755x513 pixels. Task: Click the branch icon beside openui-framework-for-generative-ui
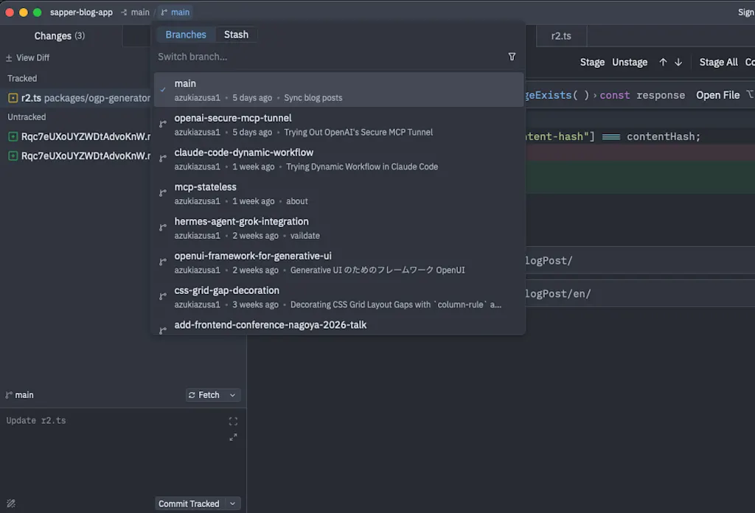[163, 262]
